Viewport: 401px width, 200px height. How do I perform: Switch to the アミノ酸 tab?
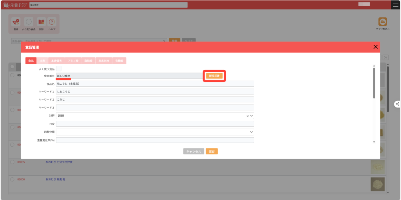(74, 61)
